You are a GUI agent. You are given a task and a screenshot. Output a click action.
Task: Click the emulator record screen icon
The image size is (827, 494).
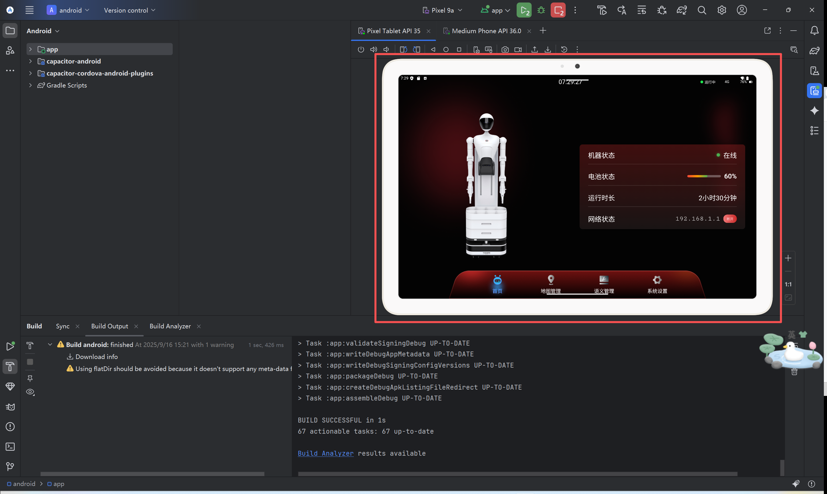click(x=518, y=49)
